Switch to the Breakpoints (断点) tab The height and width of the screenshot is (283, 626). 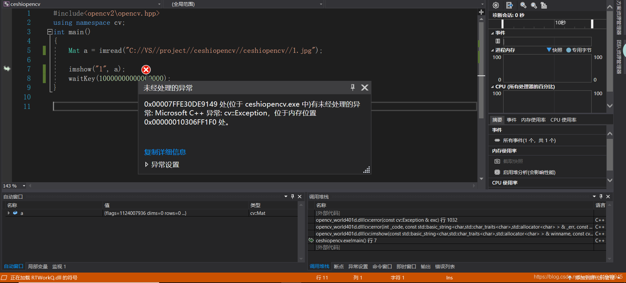(339, 267)
